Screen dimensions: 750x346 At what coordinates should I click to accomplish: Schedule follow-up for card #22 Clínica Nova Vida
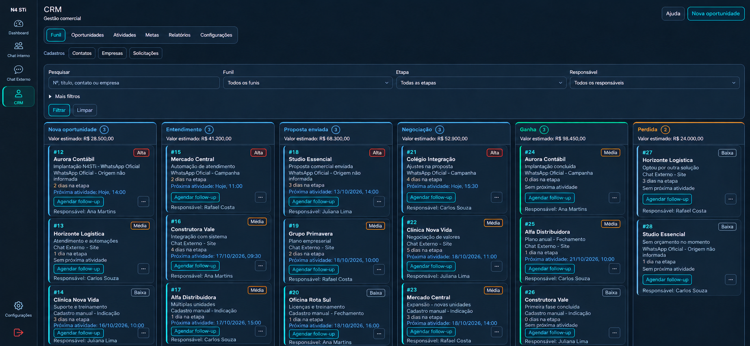click(431, 266)
